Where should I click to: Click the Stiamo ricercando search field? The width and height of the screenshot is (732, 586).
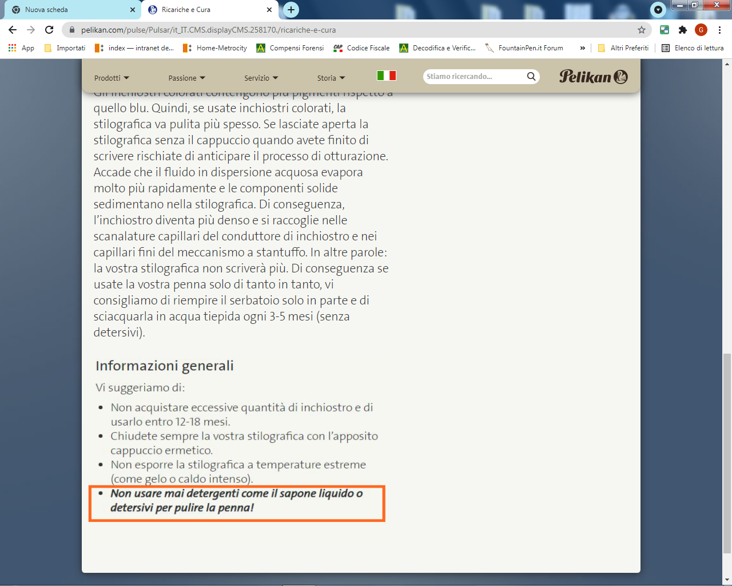tap(474, 76)
